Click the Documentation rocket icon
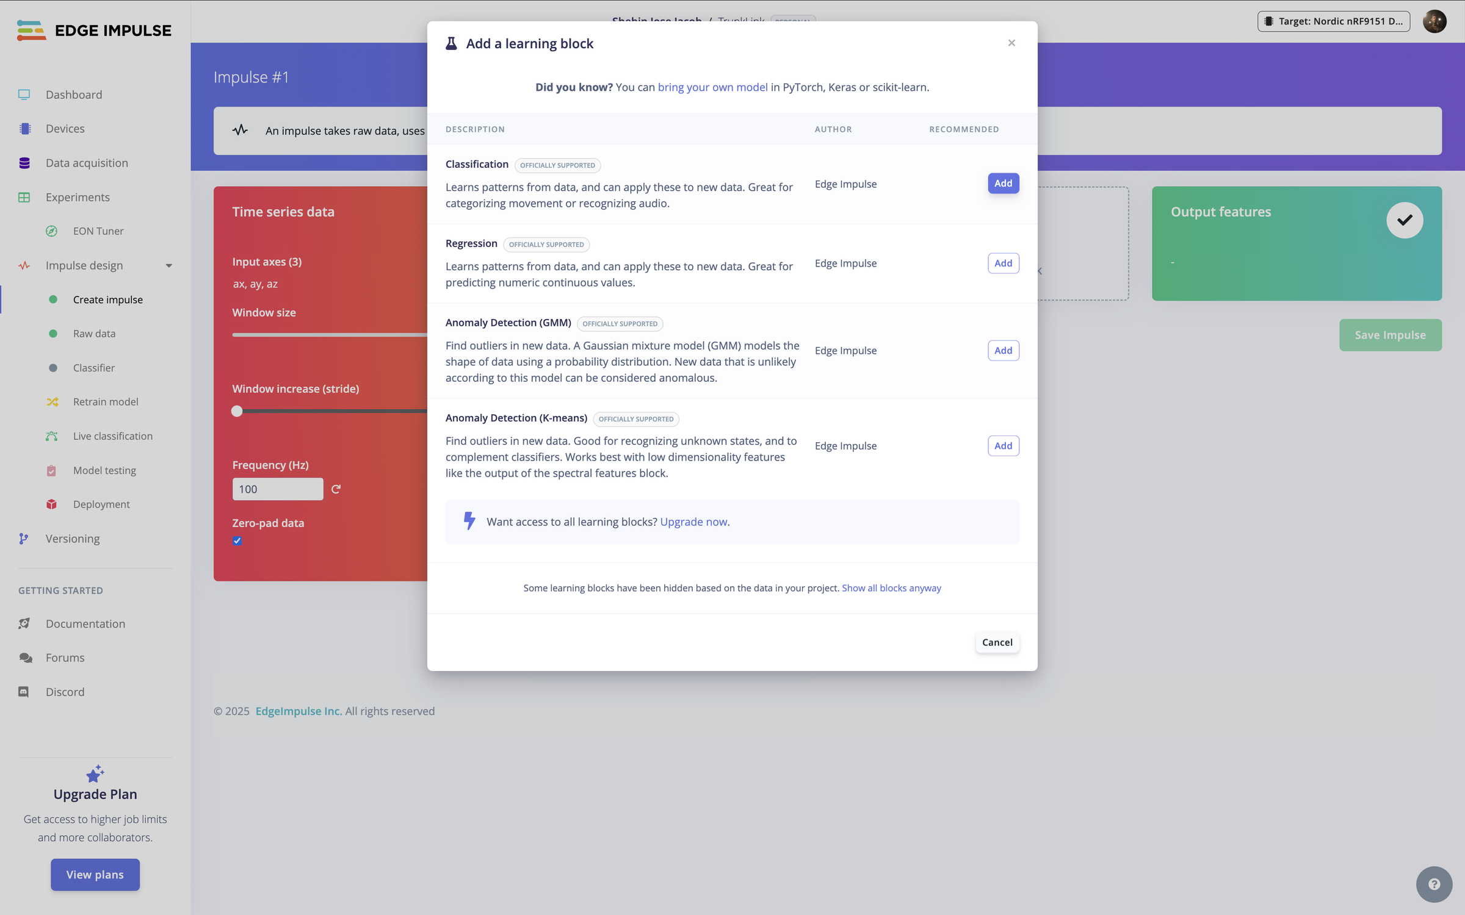Screen dimensions: 1465x915 coord(24,623)
